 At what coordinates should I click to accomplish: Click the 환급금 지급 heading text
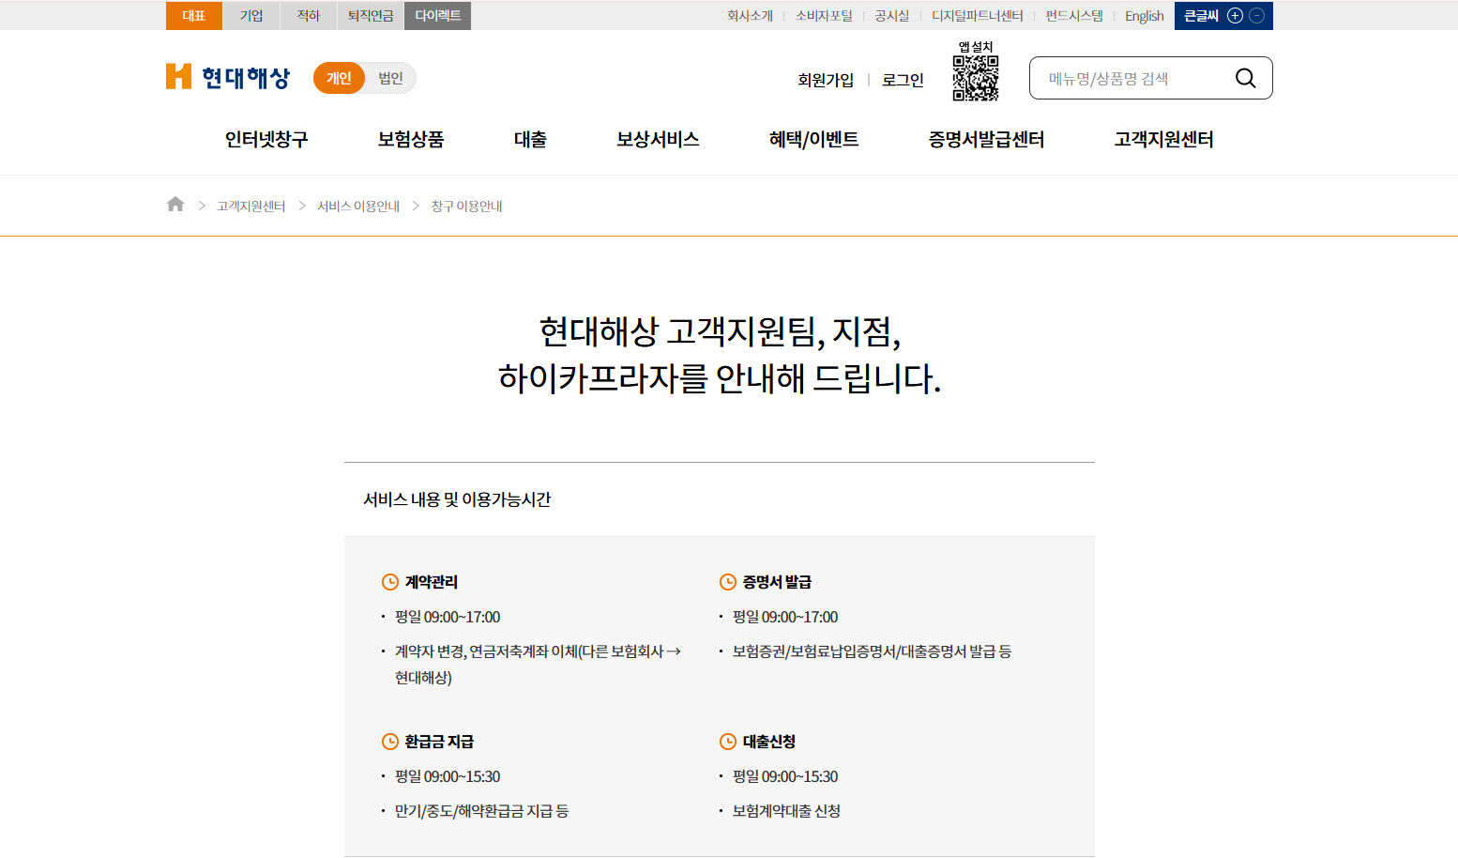tap(439, 742)
